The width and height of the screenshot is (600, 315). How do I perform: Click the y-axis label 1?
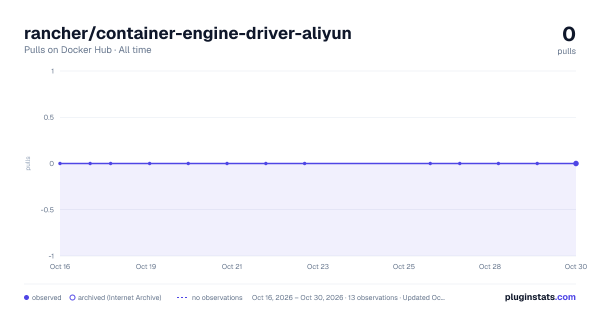coord(52,71)
